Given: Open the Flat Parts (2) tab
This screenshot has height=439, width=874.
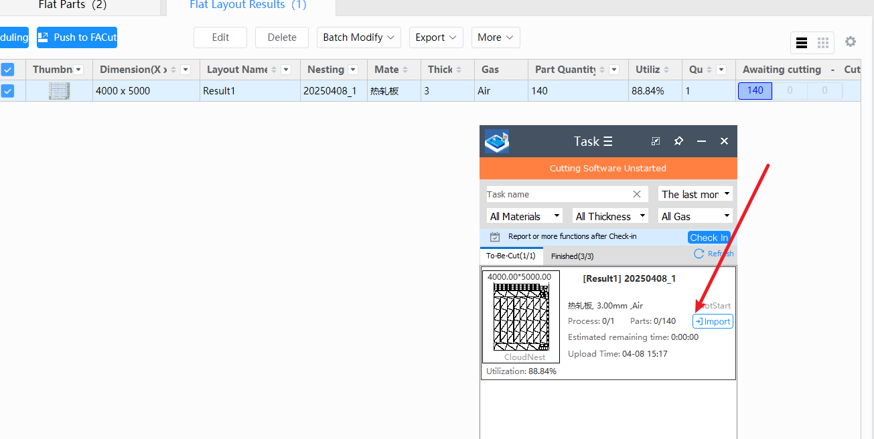Looking at the screenshot, I should [72, 5].
